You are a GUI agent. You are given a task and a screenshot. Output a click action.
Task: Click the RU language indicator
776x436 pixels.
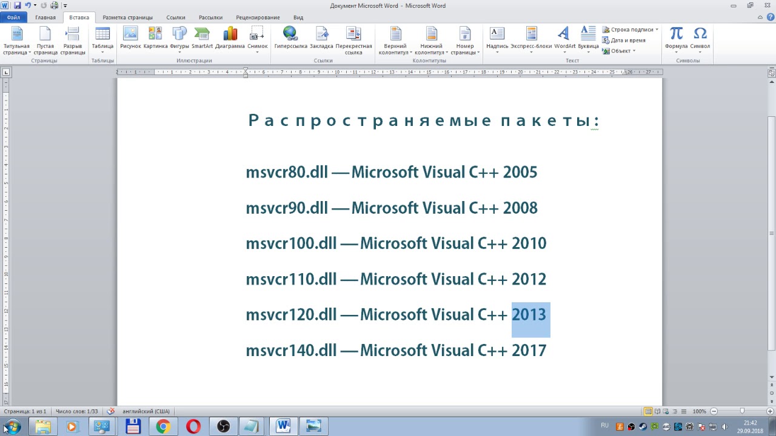(x=604, y=426)
